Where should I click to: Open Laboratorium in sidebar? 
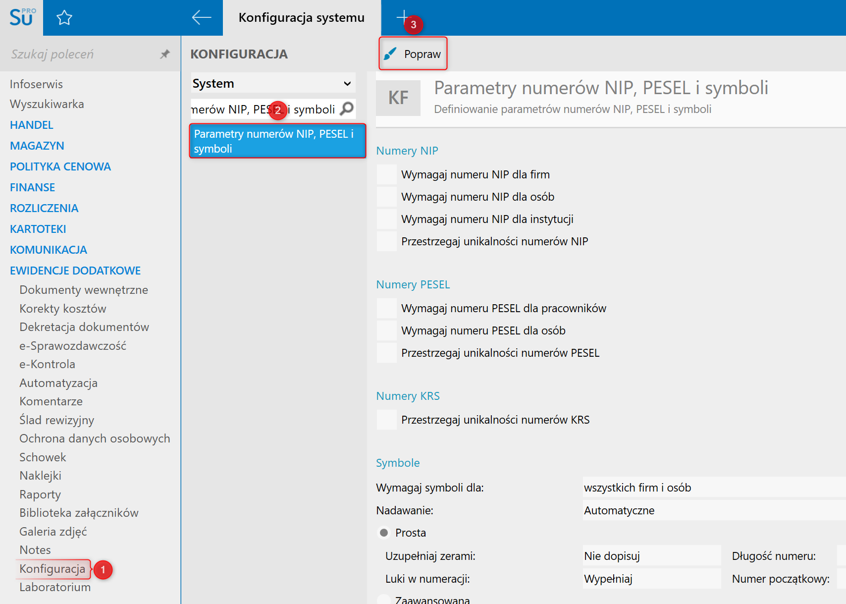55,587
